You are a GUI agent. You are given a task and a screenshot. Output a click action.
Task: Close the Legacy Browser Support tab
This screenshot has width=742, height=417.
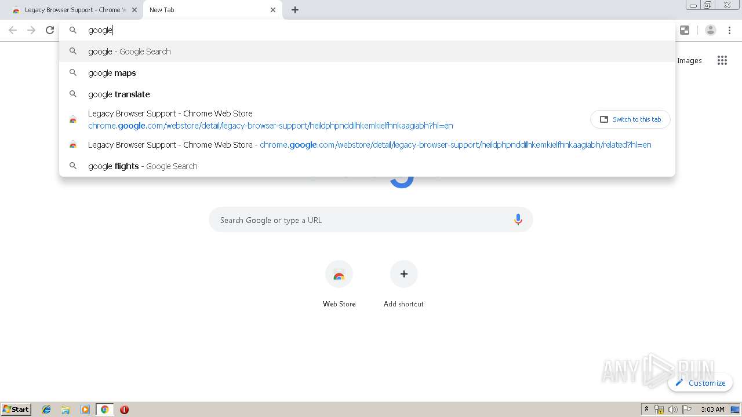[134, 10]
